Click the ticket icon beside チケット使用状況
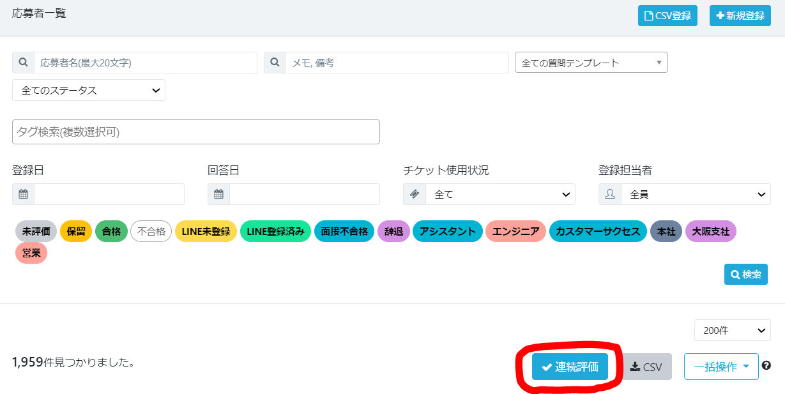Screen dimensions: 785x394 pyautogui.click(x=415, y=194)
